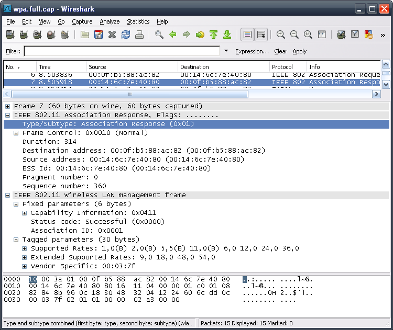
Task: Collapse Tagged parameters (30 bytes) node
Action: pyautogui.click(x=16, y=240)
